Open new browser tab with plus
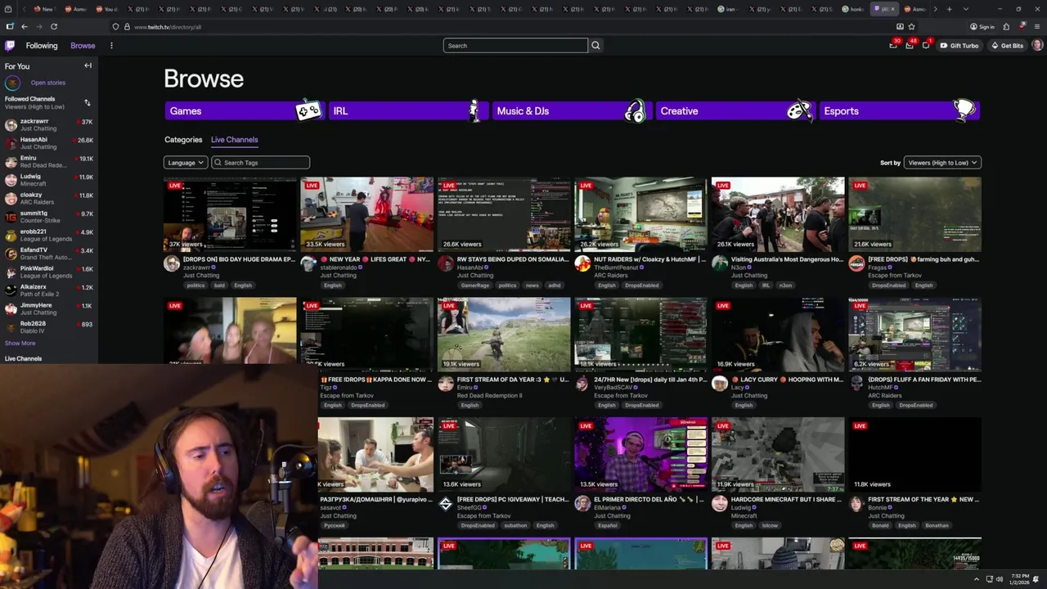Screen dimensions: 1047x589 point(949,9)
